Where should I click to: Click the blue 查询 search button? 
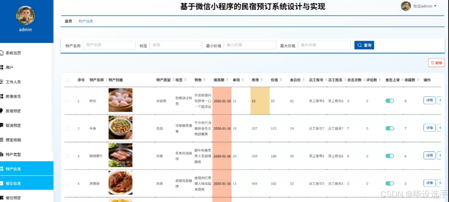[x=364, y=45]
